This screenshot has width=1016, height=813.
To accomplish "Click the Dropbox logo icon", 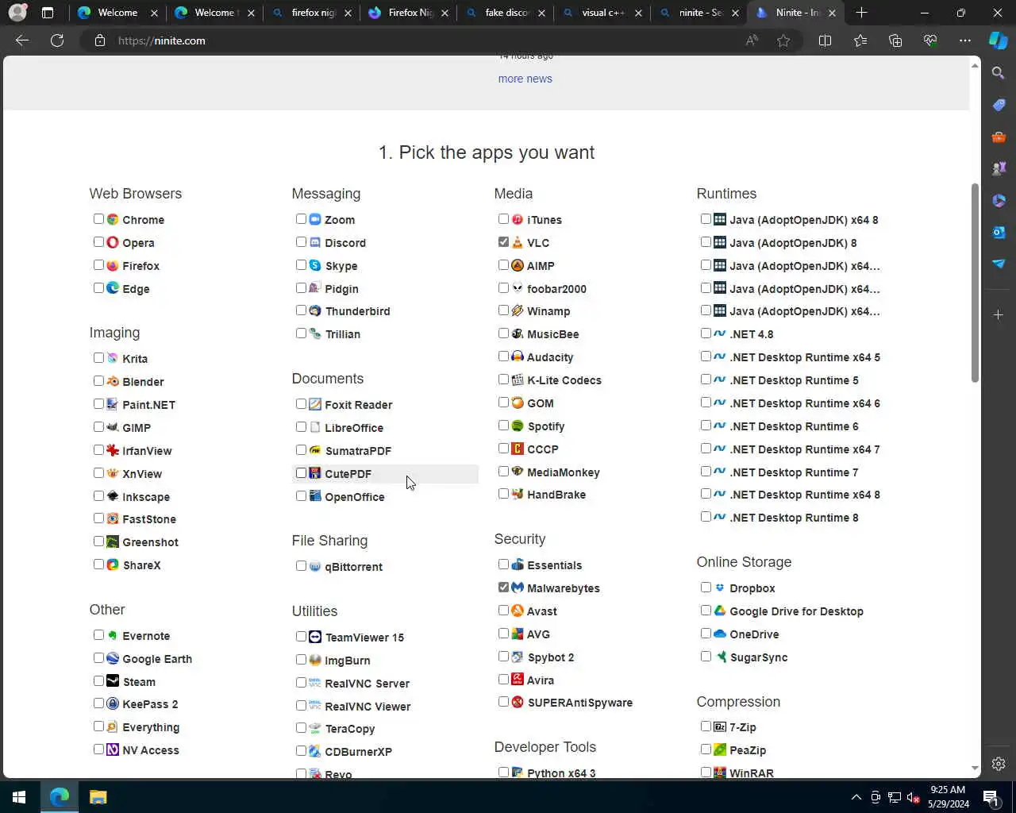I will tap(720, 588).
